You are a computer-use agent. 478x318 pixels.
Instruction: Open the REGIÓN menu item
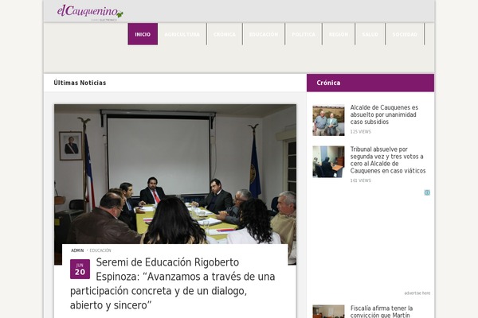339,34
